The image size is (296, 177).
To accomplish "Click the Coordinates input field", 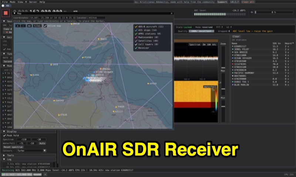I will tap(52, 18).
